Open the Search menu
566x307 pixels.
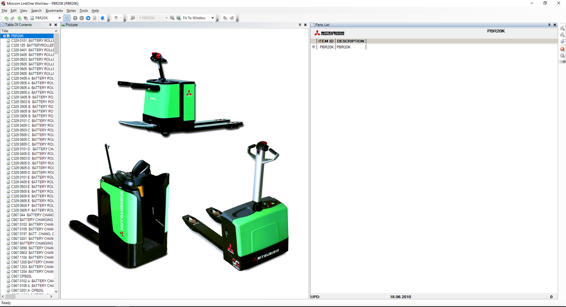[36, 11]
